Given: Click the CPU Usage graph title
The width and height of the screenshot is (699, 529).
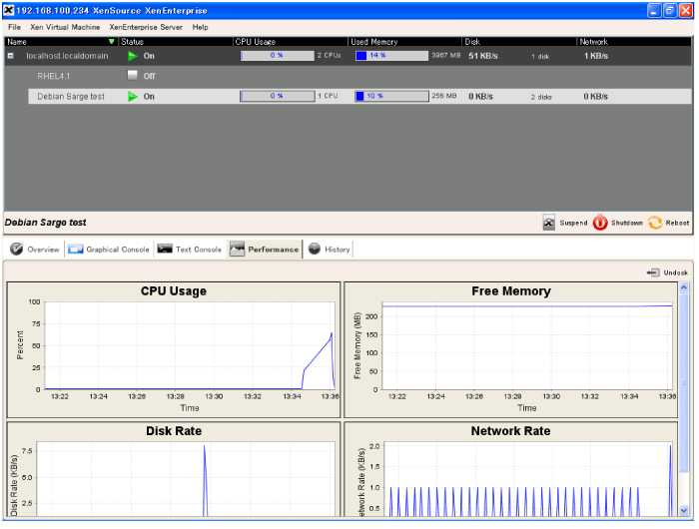Looking at the screenshot, I should point(174,291).
